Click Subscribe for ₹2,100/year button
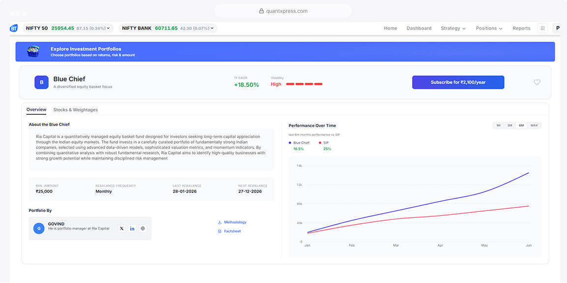 point(458,82)
